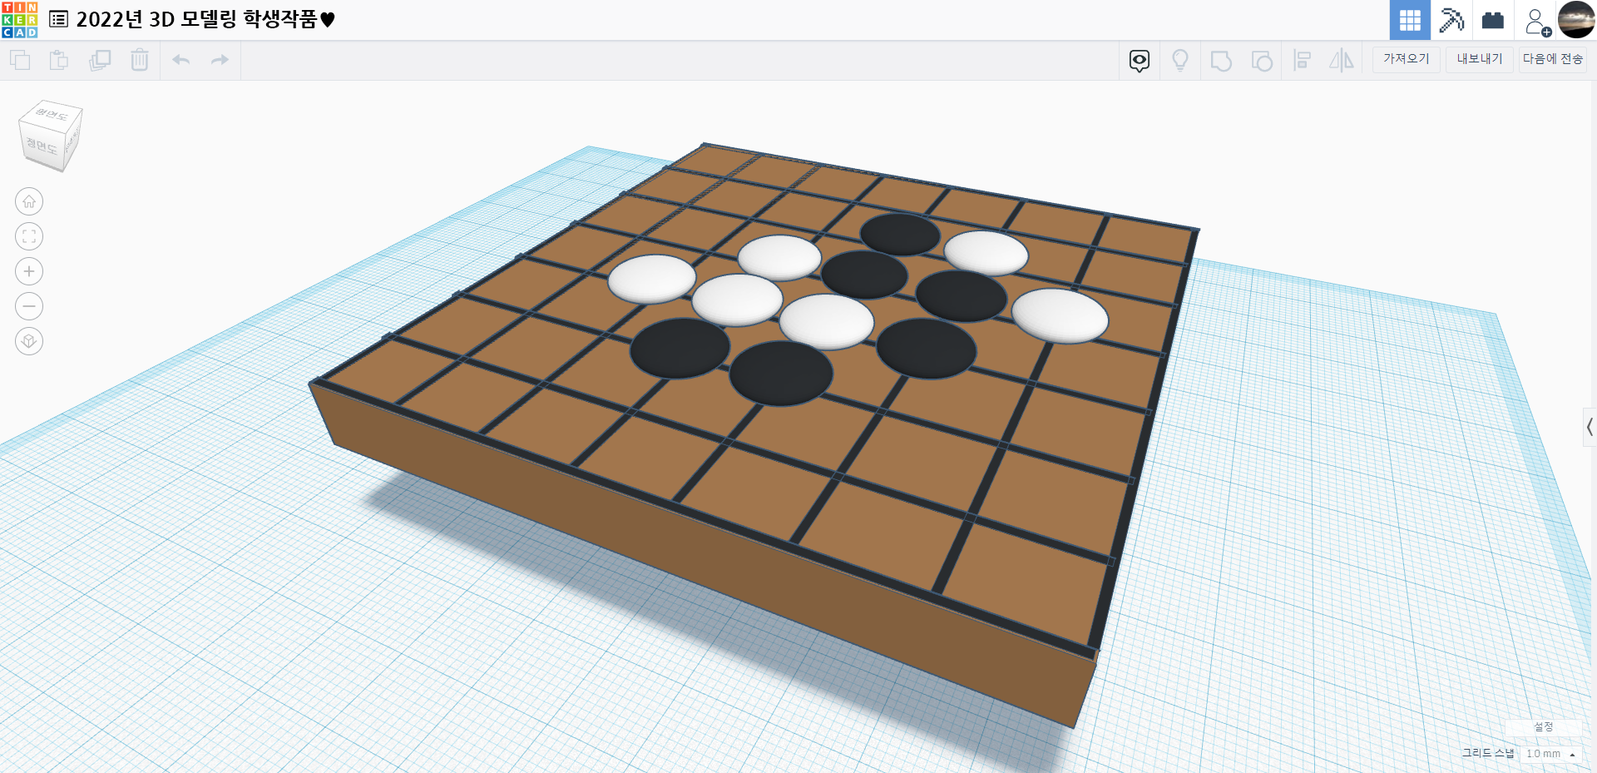Invite a collaborator with add-user icon
1597x773 pixels.
coord(1537,22)
